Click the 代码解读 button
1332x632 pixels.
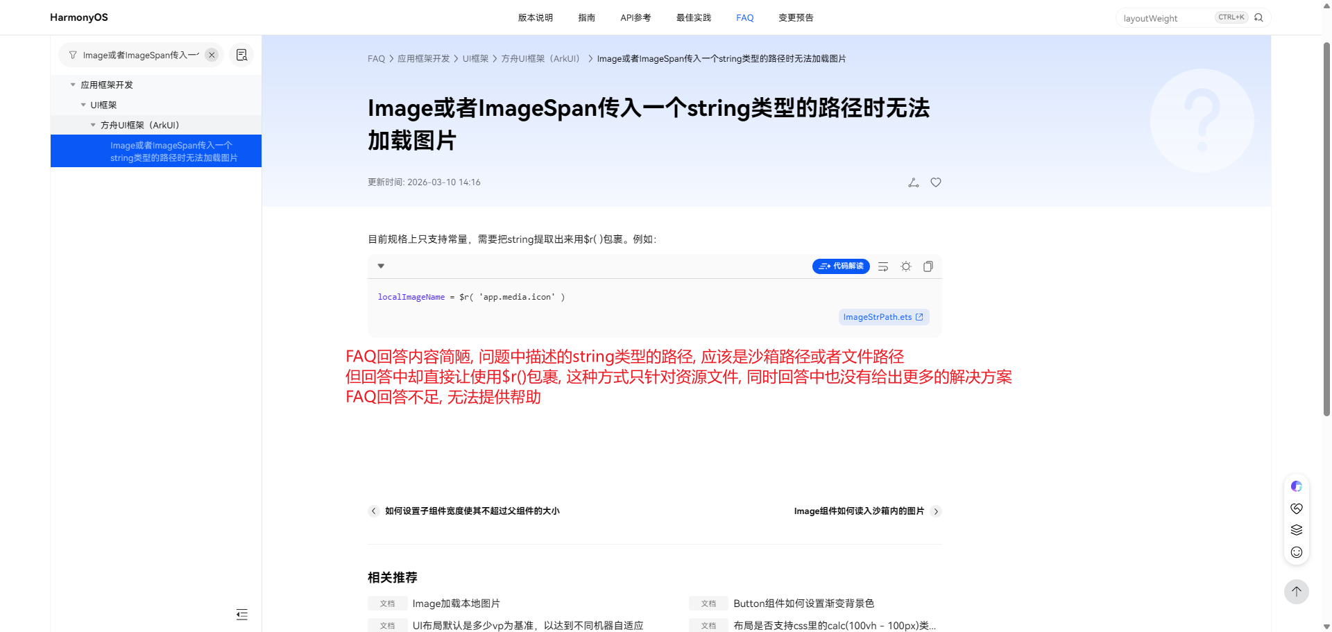click(841, 266)
